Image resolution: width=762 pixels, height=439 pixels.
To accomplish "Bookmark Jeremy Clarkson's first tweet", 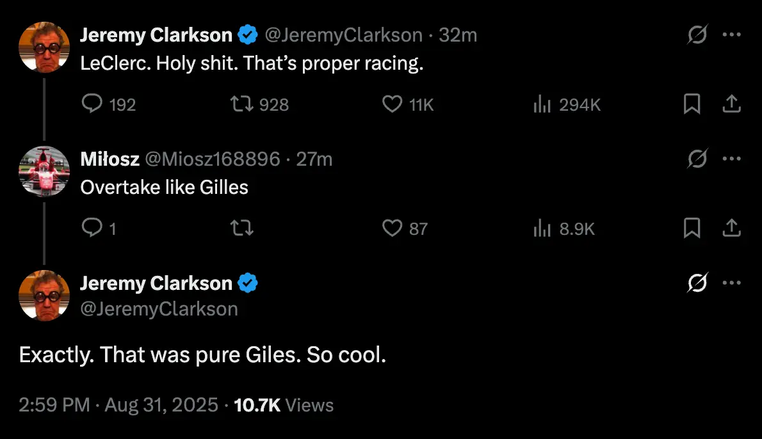I will (692, 104).
